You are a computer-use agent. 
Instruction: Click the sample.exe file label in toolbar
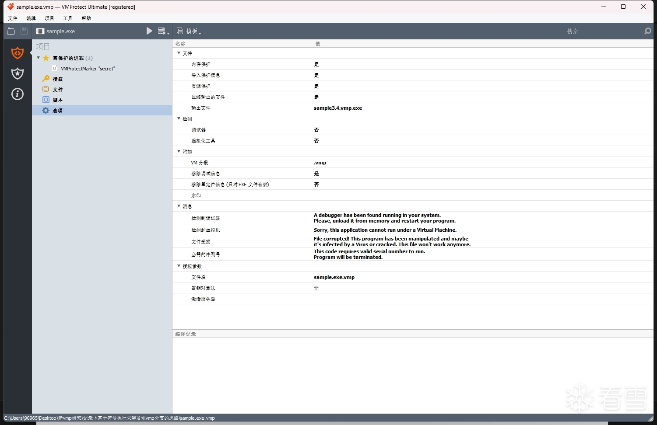tap(60, 31)
